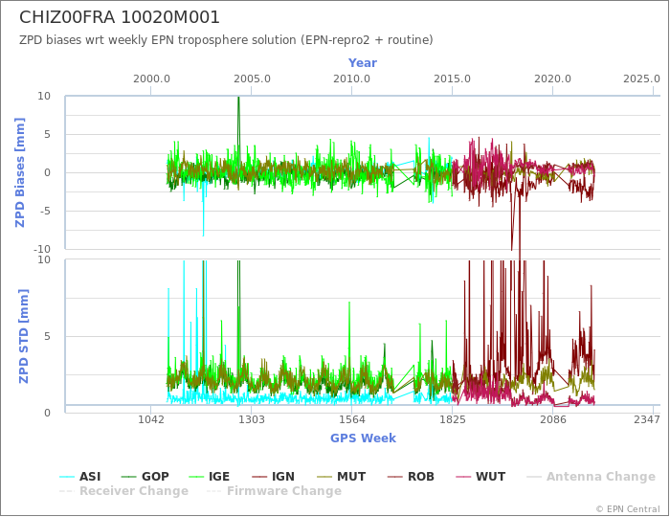
Task: Click the 1042 GPS week label
Action: pos(151,419)
